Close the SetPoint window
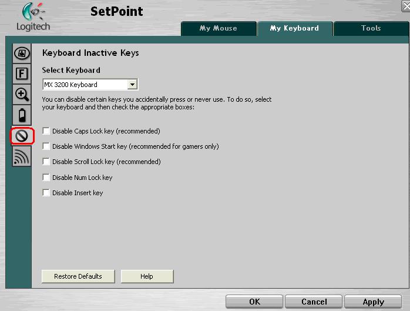Viewport: 410px width, 311px height. click(406, 6)
